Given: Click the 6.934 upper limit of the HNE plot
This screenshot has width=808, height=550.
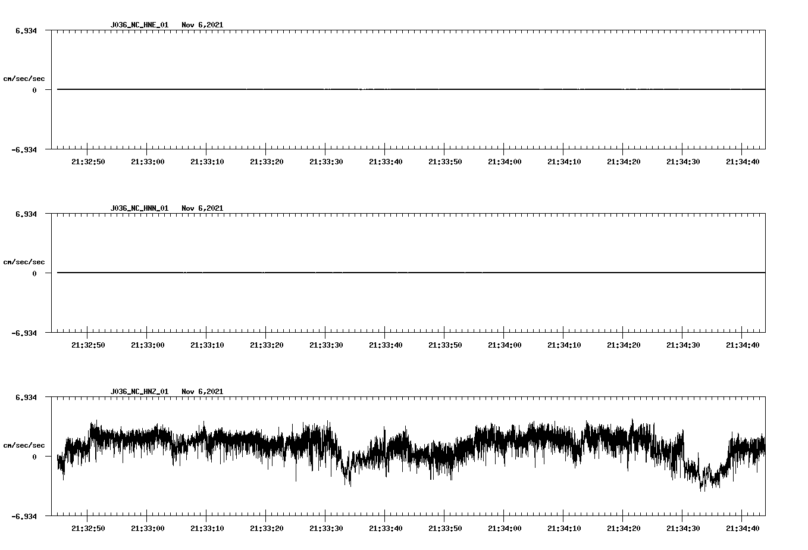Looking at the screenshot, I should pyautogui.click(x=26, y=31).
